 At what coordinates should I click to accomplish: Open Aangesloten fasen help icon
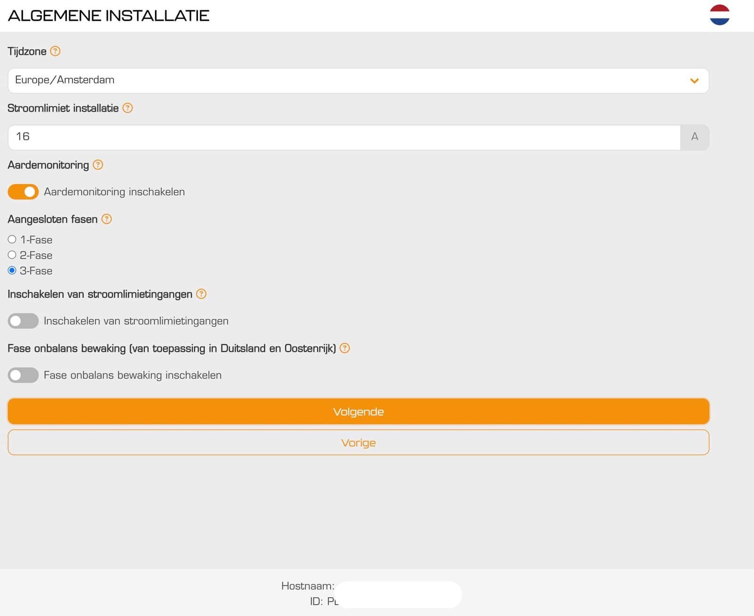point(107,219)
